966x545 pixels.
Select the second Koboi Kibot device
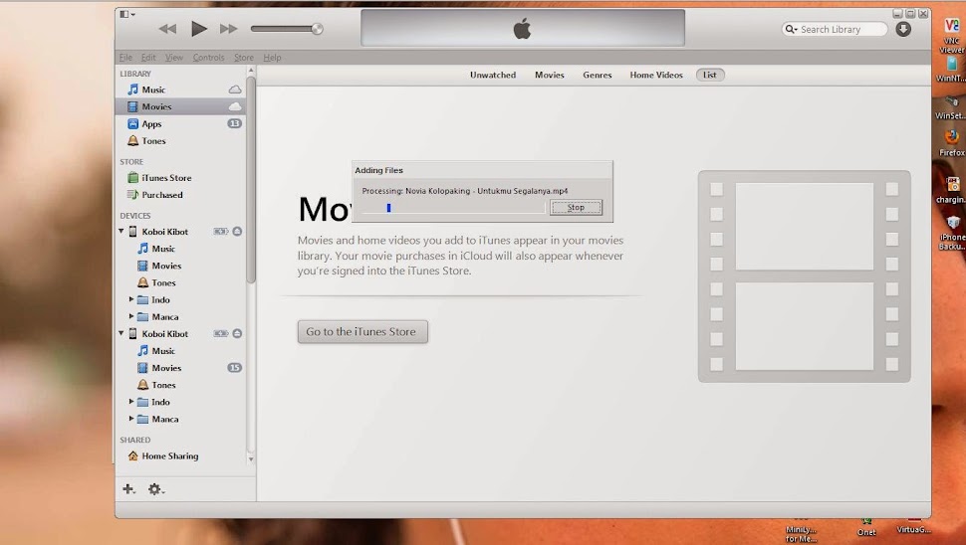(164, 334)
